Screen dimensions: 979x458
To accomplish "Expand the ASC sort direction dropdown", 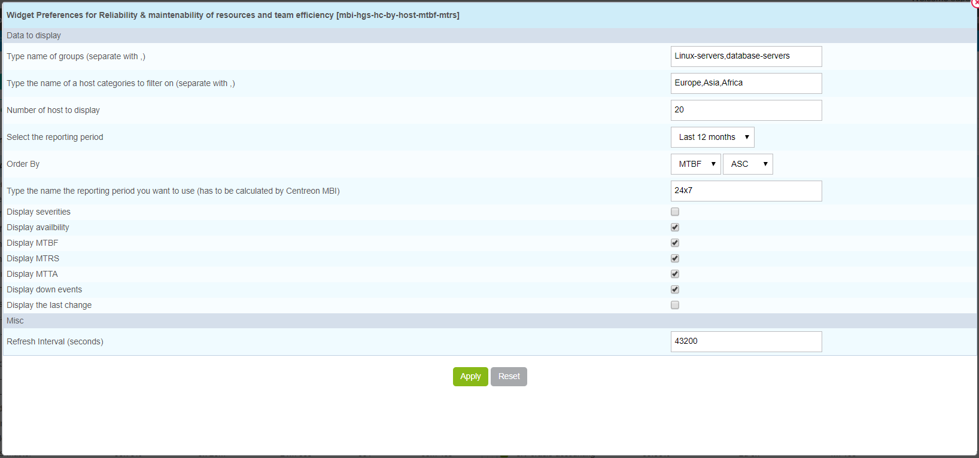I will [747, 164].
